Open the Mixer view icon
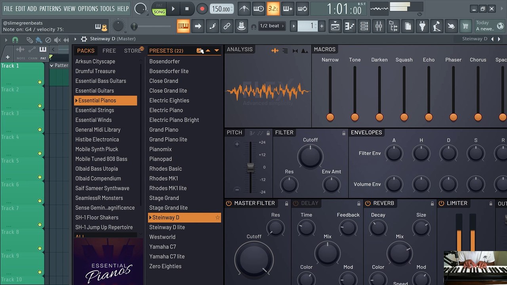The width and height of the screenshot is (507, 285). coord(379,27)
